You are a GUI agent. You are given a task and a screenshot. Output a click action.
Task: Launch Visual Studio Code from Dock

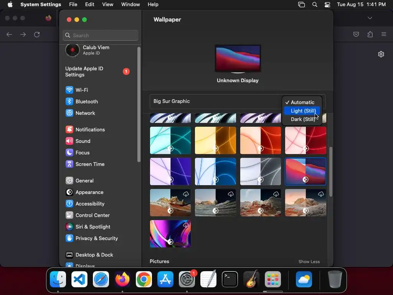[79, 279]
